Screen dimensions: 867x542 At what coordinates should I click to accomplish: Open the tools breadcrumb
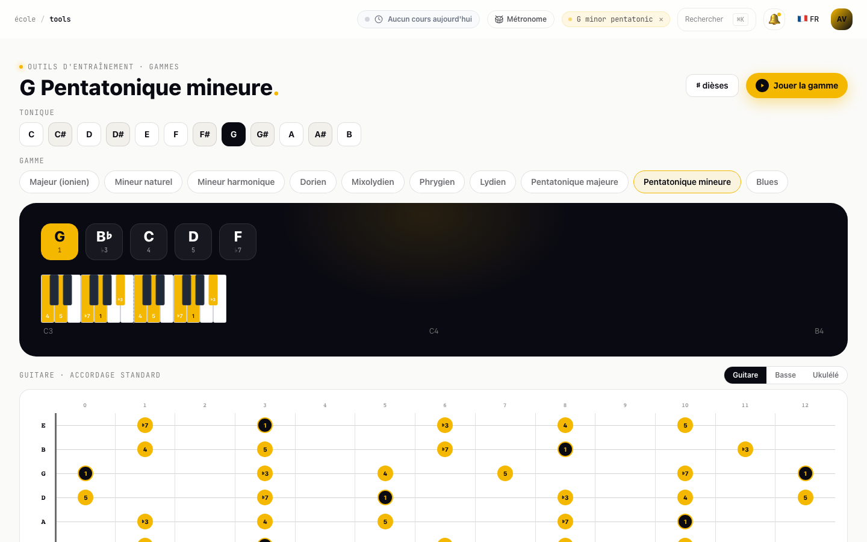[60, 19]
